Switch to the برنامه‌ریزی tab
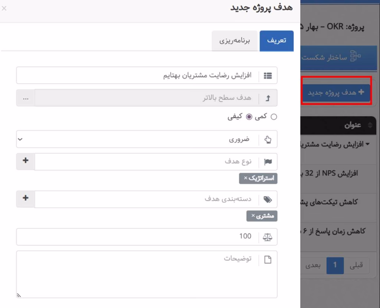 235,41
